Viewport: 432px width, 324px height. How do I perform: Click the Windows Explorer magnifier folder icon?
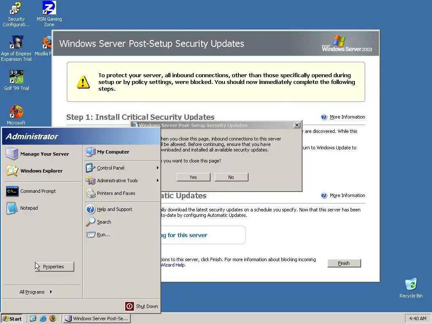pyautogui.click(x=12, y=171)
